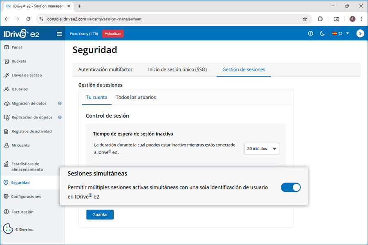The height and width of the screenshot is (245, 368).
Task: Open ES language selector dropdown
Action: tap(341, 33)
